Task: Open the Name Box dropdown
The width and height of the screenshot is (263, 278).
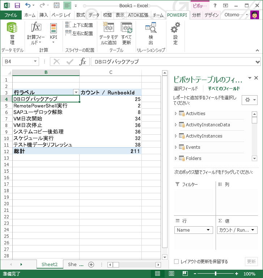Action: (x=35, y=61)
